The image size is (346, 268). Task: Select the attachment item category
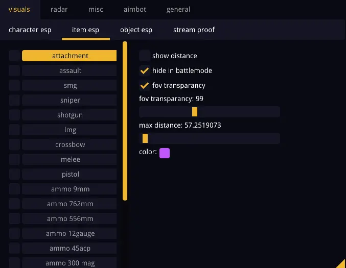tap(70, 56)
